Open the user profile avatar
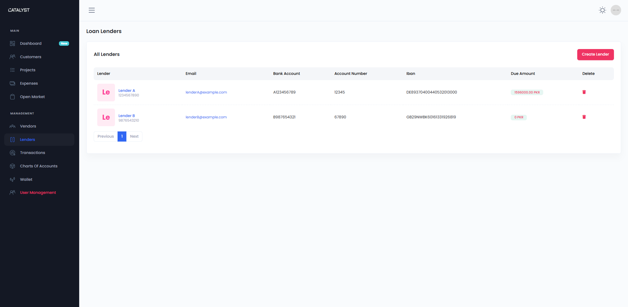The width and height of the screenshot is (628, 307). tap(616, 10)
